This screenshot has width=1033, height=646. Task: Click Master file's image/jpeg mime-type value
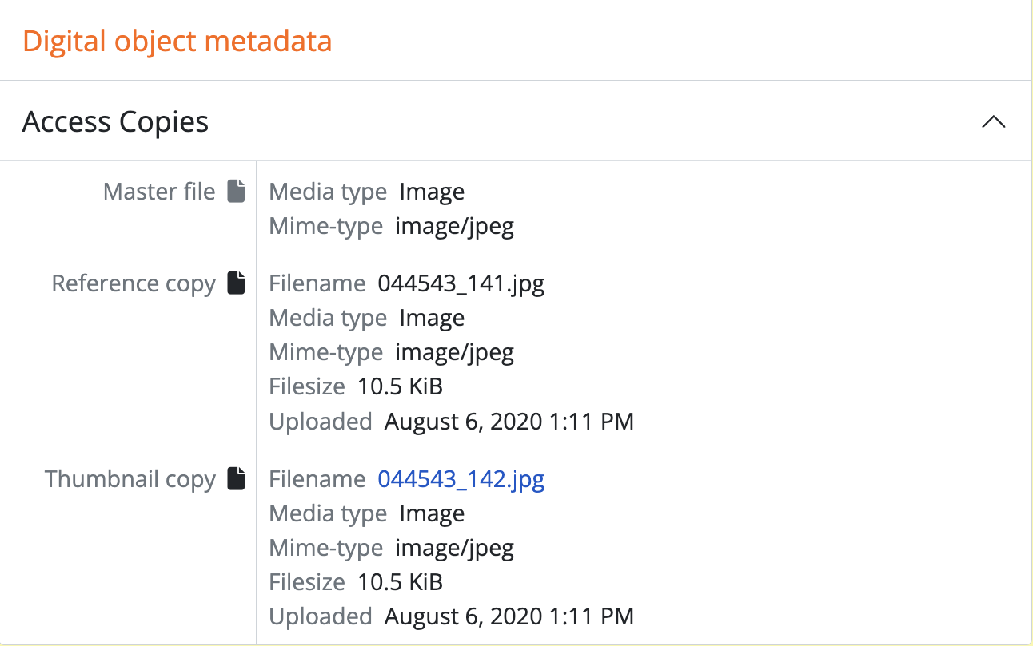(x=454, y=226)
